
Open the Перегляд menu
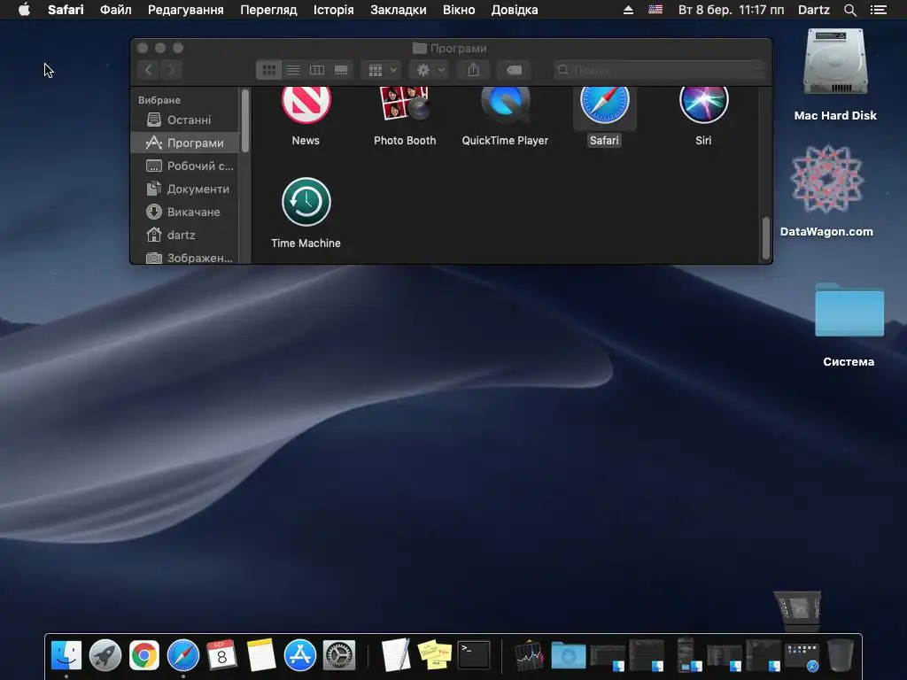click(268, 10)
